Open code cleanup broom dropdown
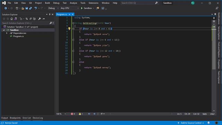The height and width of the screenshot is (125, 222). (x=104, y=114)
